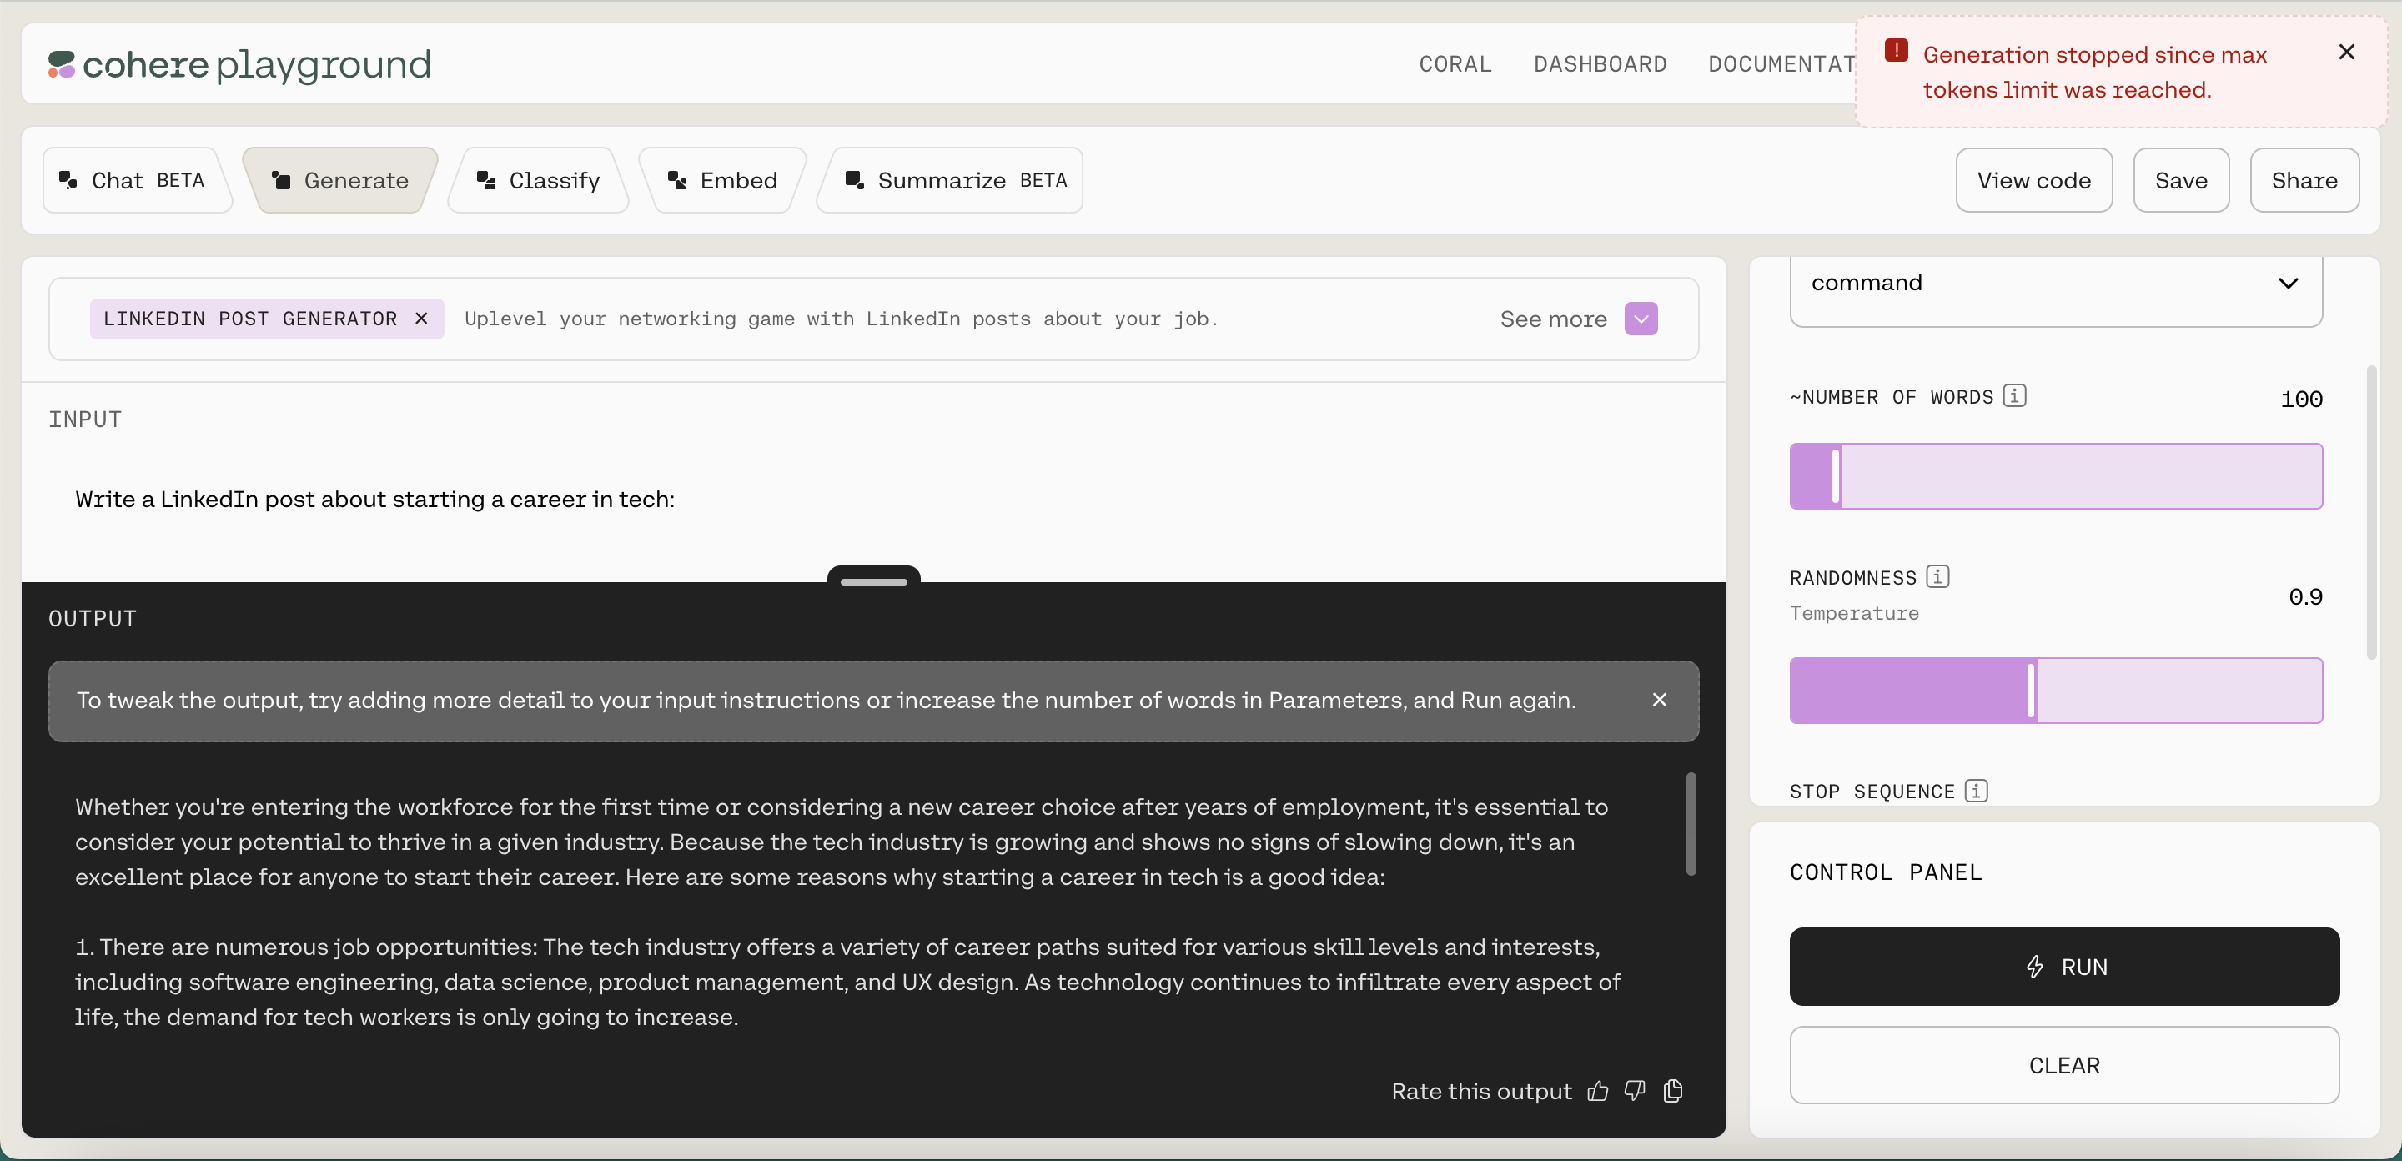Copy the output with the clipboard icon

click(x=1673, y=1091)
